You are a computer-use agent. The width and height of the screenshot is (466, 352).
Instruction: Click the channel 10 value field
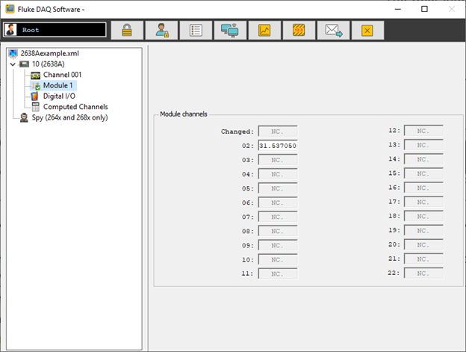click(278, 260)
